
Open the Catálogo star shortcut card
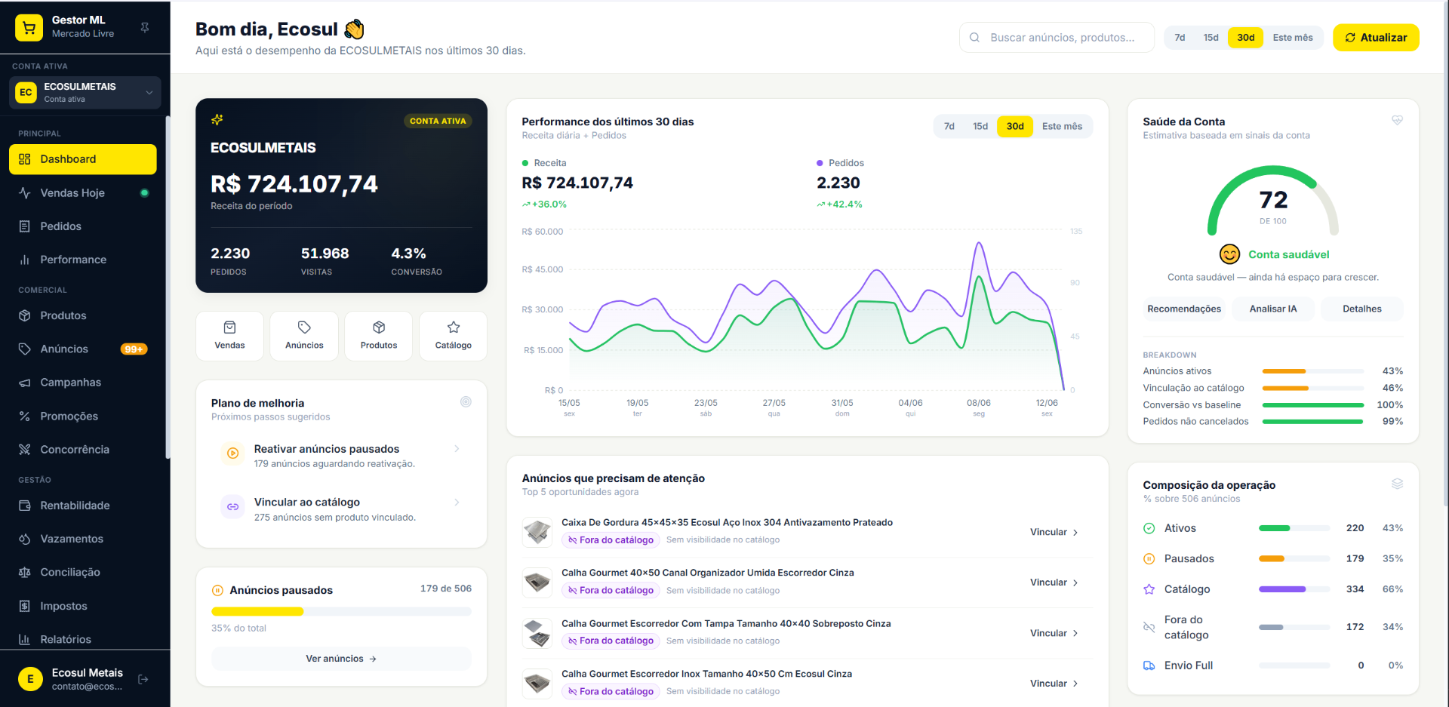454,336
